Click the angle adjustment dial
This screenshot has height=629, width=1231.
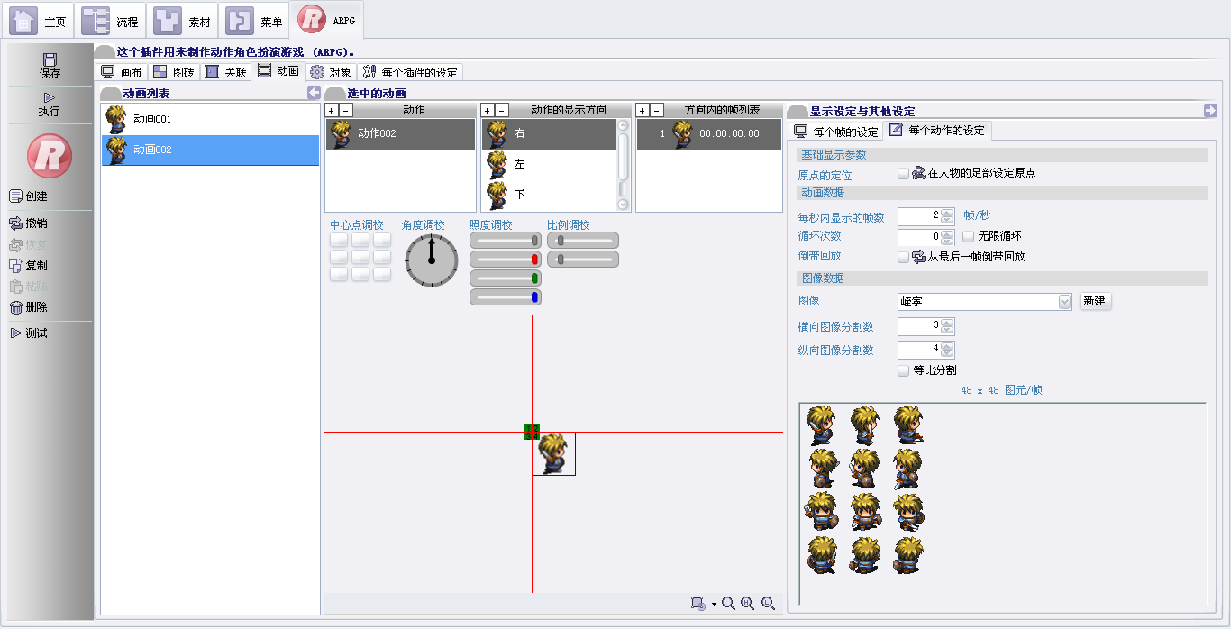coord(432,261)
